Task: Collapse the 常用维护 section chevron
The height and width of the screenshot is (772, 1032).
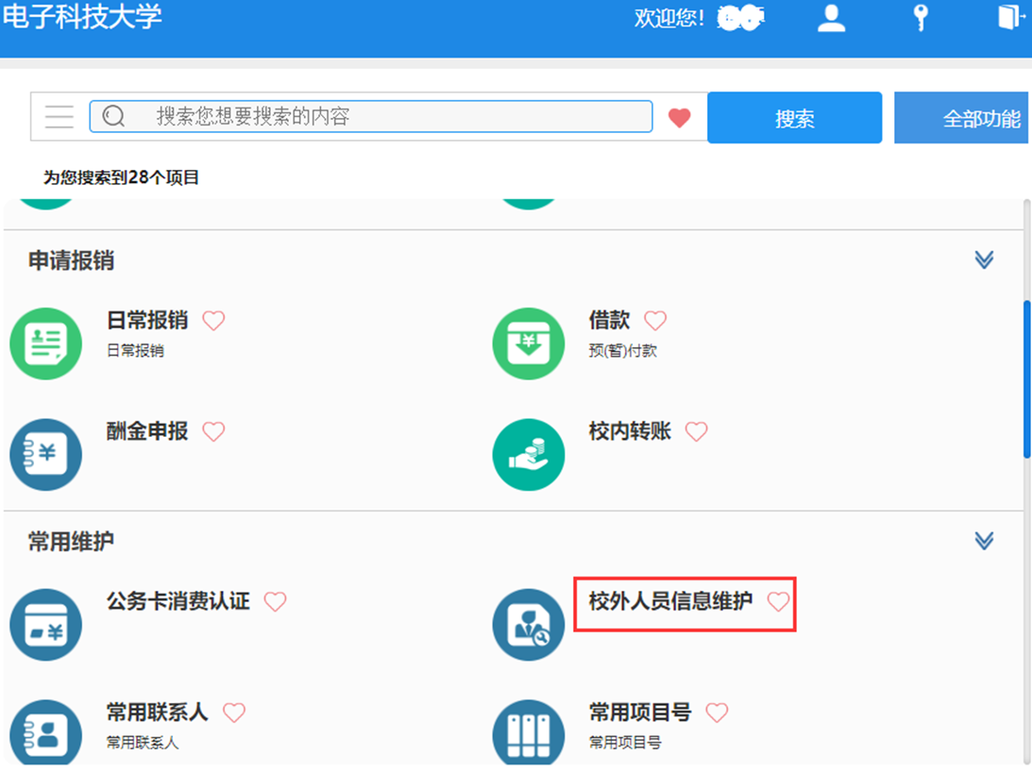Action: [x=984, y=541]
